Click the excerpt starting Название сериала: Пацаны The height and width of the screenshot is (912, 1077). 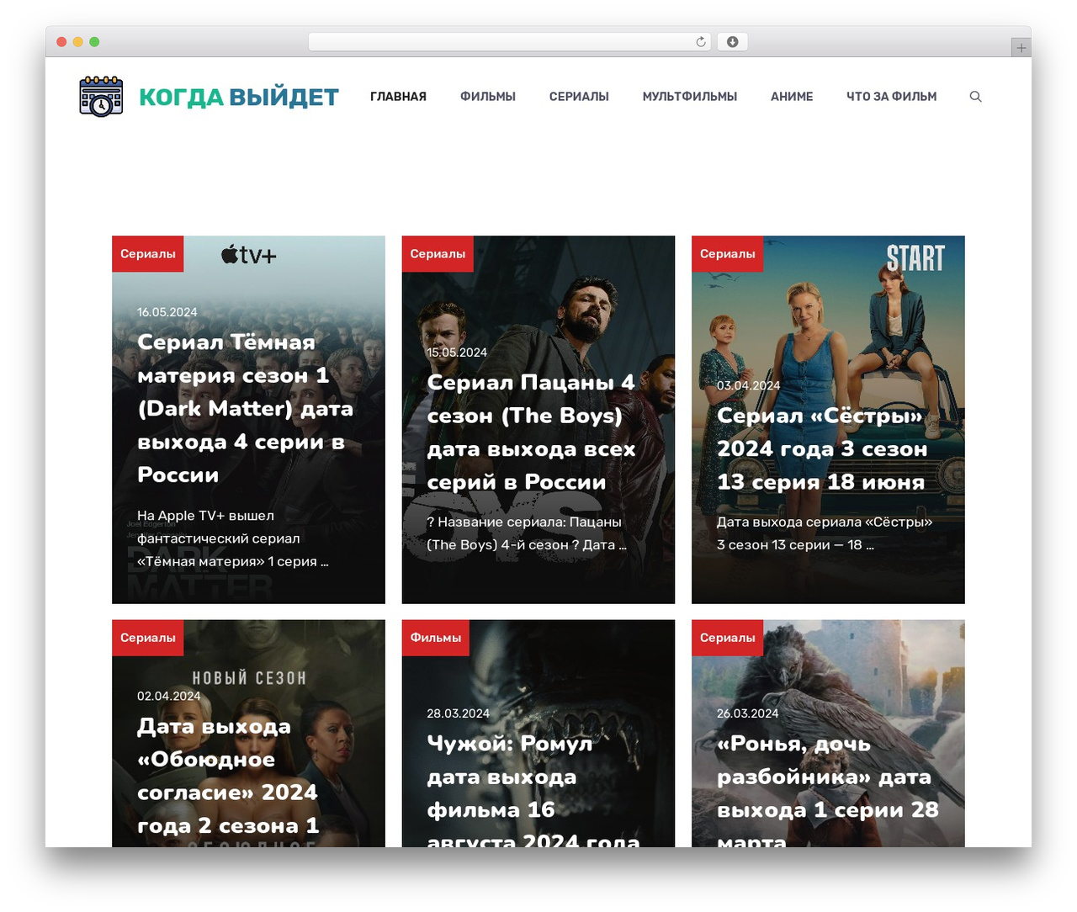(x=527, y=533)
